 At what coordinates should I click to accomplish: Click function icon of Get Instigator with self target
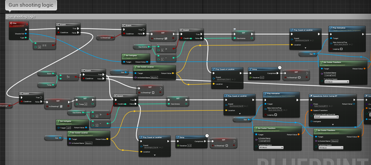coord(58,121)
